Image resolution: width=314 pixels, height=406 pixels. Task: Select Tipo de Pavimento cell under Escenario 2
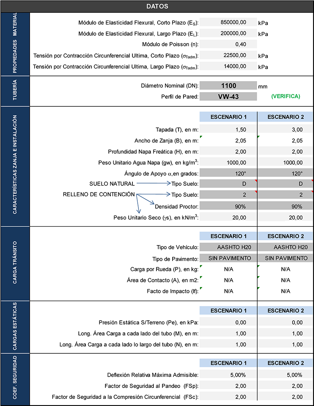(286, 258)
